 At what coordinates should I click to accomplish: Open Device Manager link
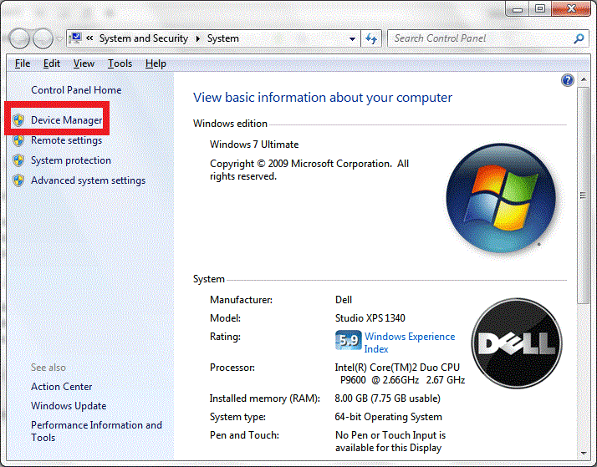[x=66, y=120]
